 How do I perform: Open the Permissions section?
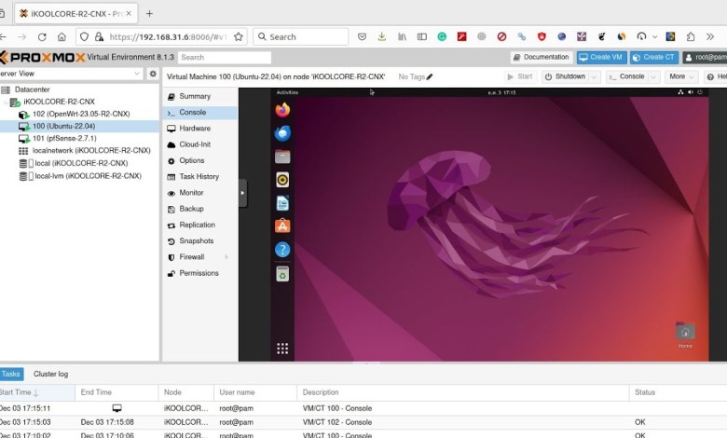pyautogui.click(x=199, y=273)
